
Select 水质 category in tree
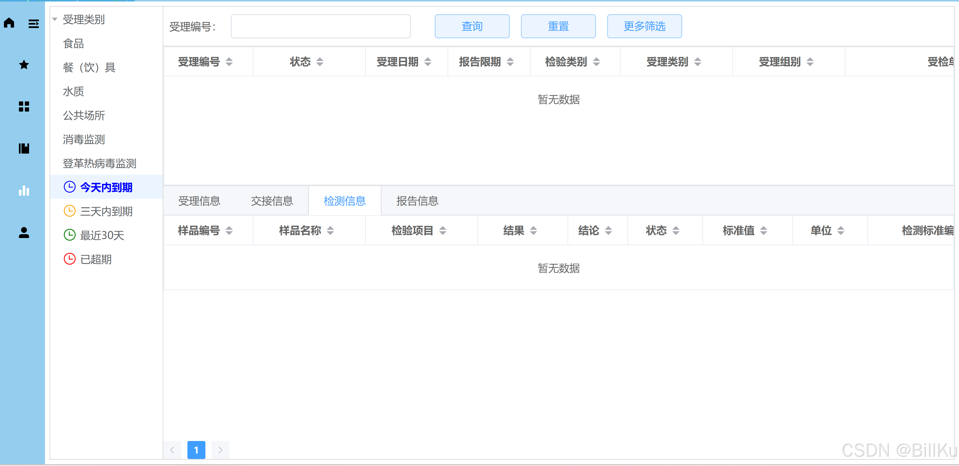pyautogui.click(x=73, y=92)
